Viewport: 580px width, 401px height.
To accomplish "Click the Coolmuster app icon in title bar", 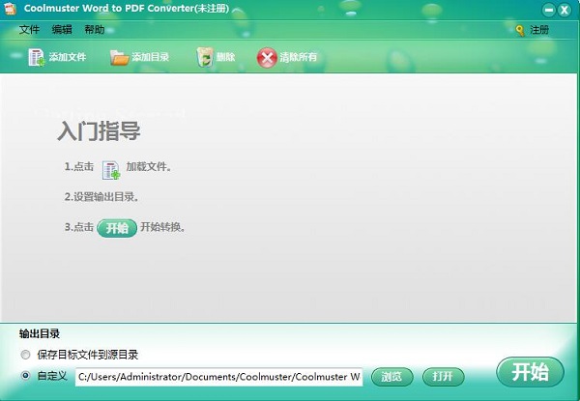I will (10, 8).
